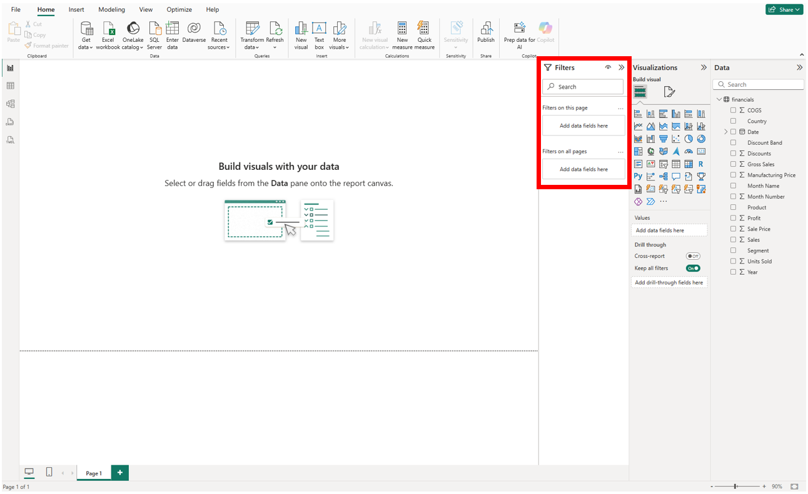Viewport: 808px width, 494px height.
Task: Switch to the Insert ribbon tab
Action: [x=76, y=9]
